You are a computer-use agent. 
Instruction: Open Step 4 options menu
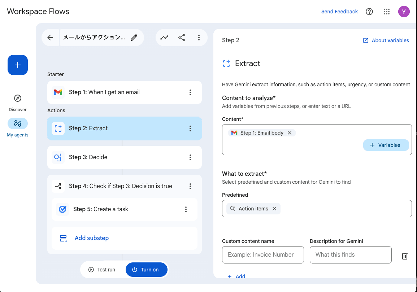click(x=190, y=186)
